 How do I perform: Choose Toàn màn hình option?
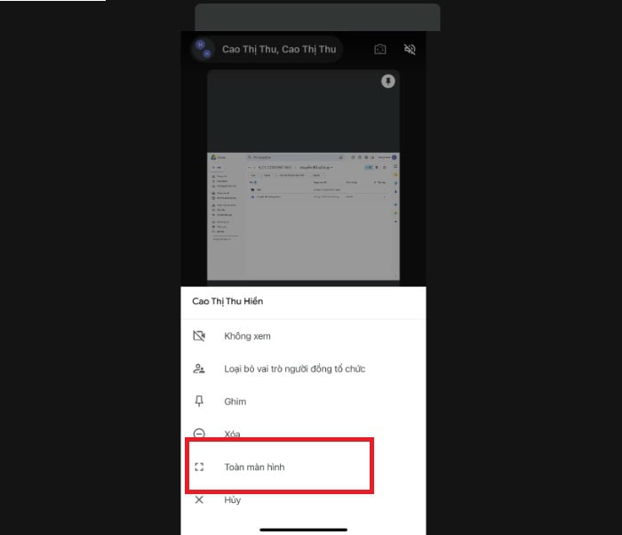pos(254,467)
